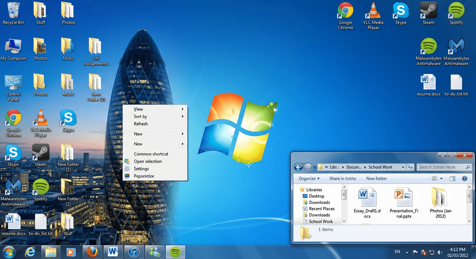This screenshot has height=259, width=476.
Task: Go back in the School Work window
Action: coord(298,167)
